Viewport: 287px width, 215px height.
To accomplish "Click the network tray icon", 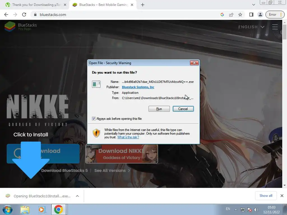I will pyautogui.click(x=243, y=210).
